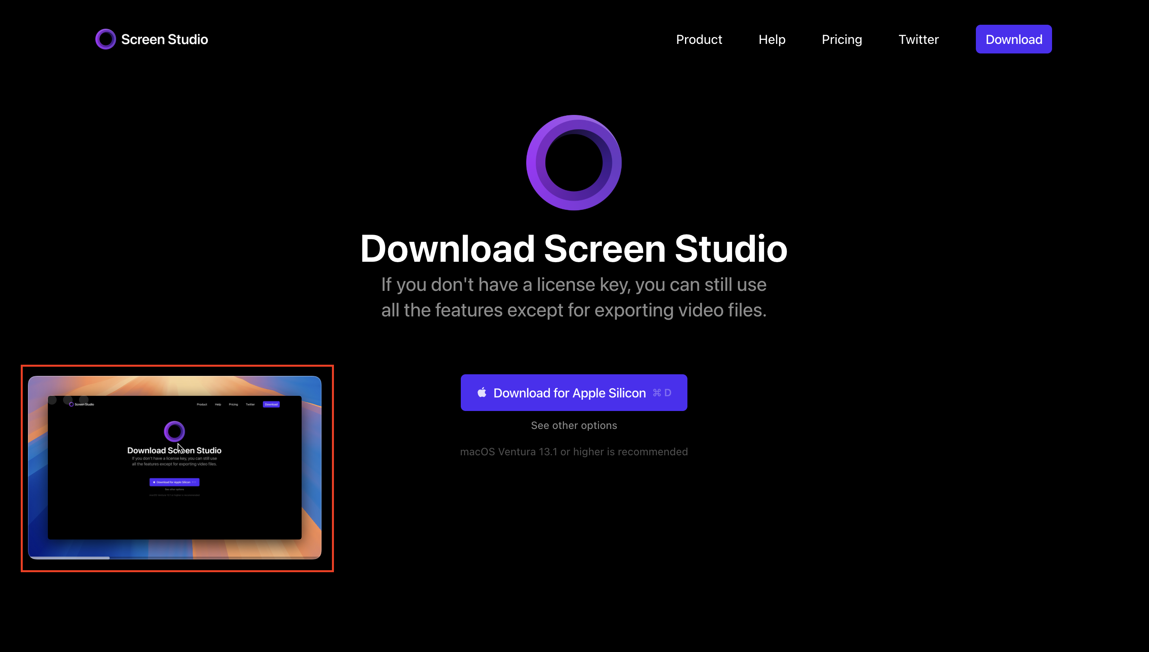Image resolution: width=1149 pixels, height=652 pixels.
Task: Click the video preview thumbnail
Action: point(175,467)
